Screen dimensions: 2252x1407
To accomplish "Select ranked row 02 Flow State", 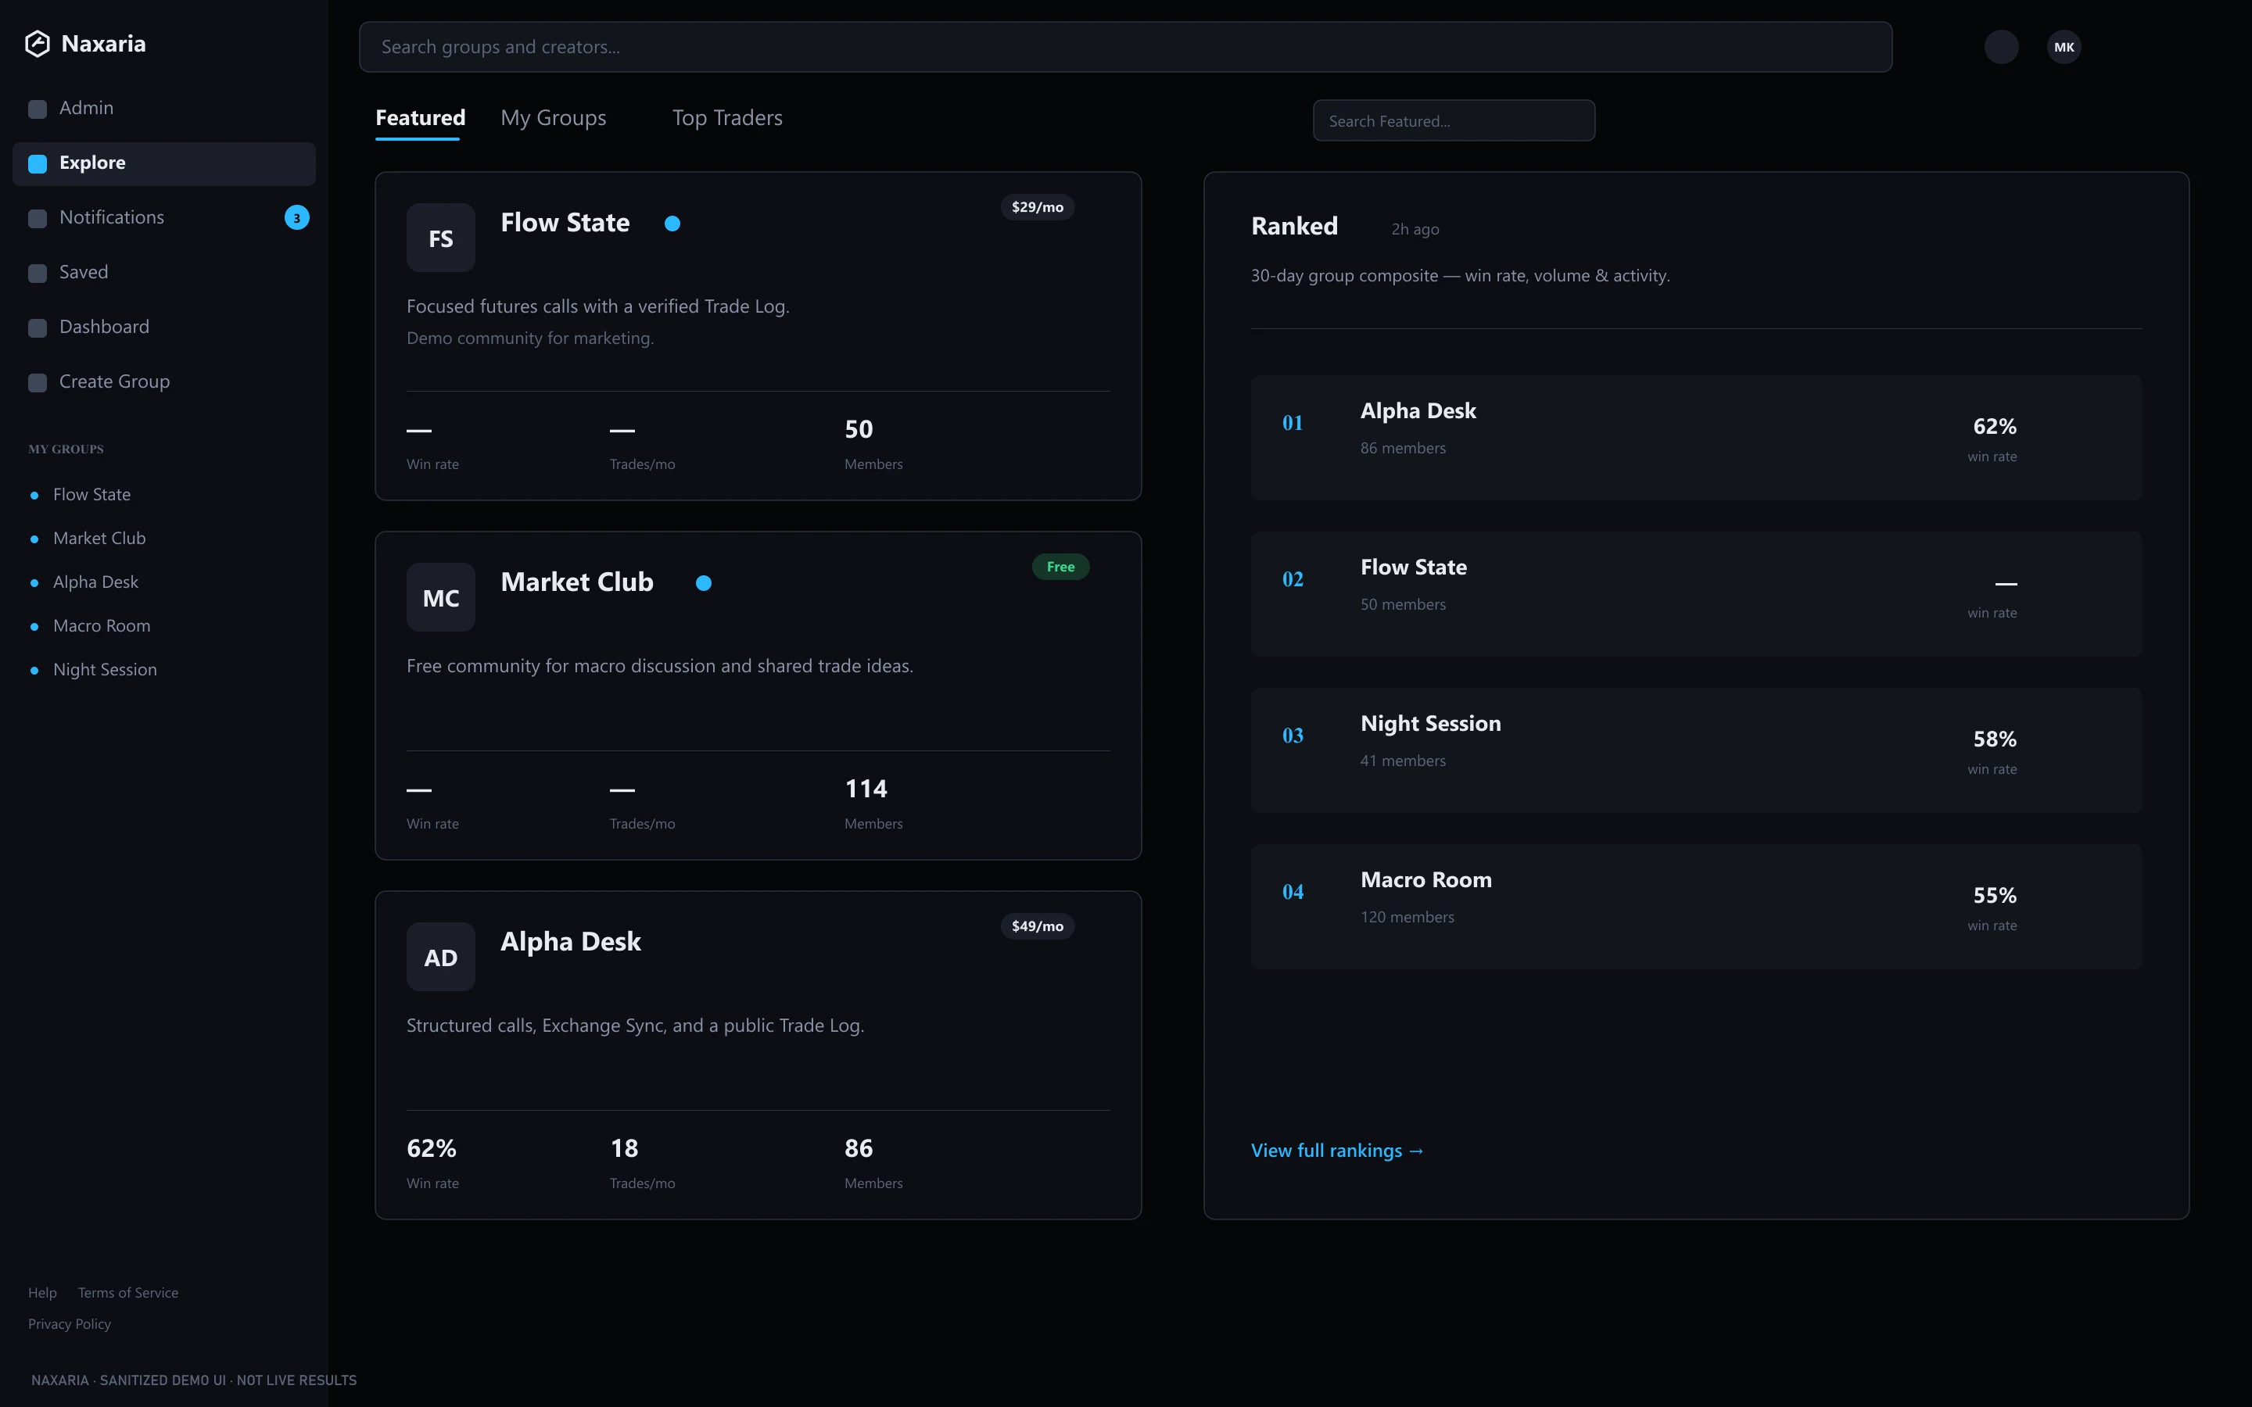I will (1697, 594).
